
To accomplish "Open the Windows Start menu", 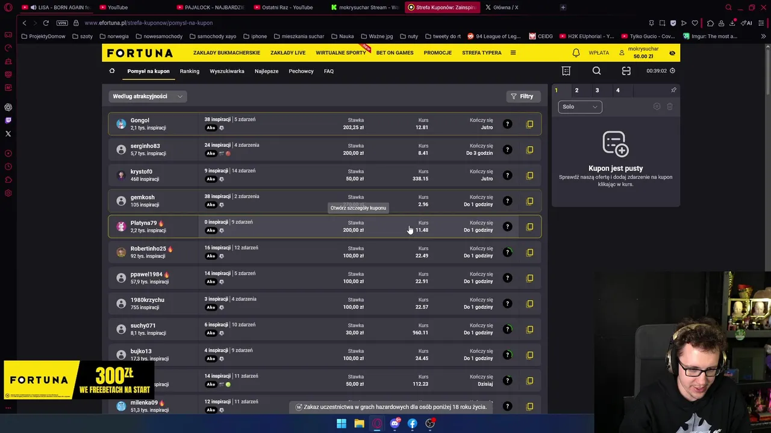I will 342,423.
